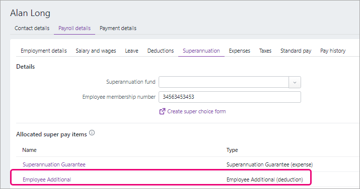Select the Superannuation tab

pos(201,51)
